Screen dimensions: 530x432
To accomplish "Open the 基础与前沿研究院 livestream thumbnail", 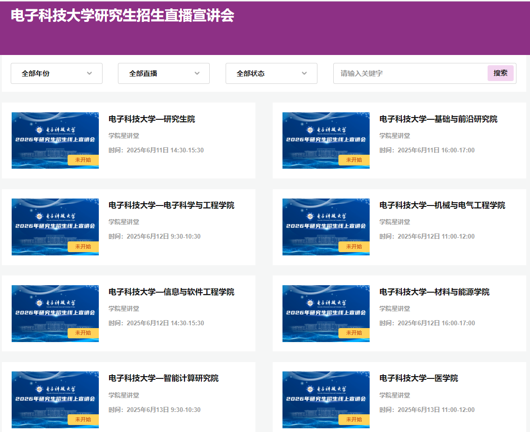I will coord(326,140).
